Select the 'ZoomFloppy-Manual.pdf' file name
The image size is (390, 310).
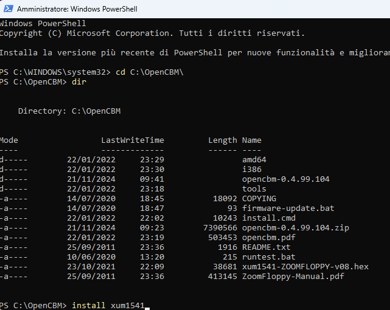click(x=293, y=277)
